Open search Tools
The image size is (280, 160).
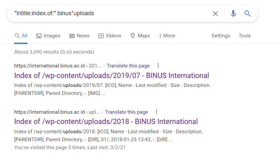click(245, 36)
